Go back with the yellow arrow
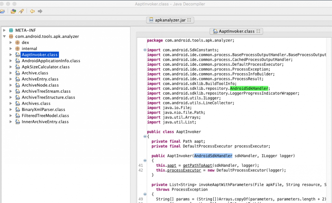This screenshot has width=332, height=203. pyautogui.click(x=32, y=11)
